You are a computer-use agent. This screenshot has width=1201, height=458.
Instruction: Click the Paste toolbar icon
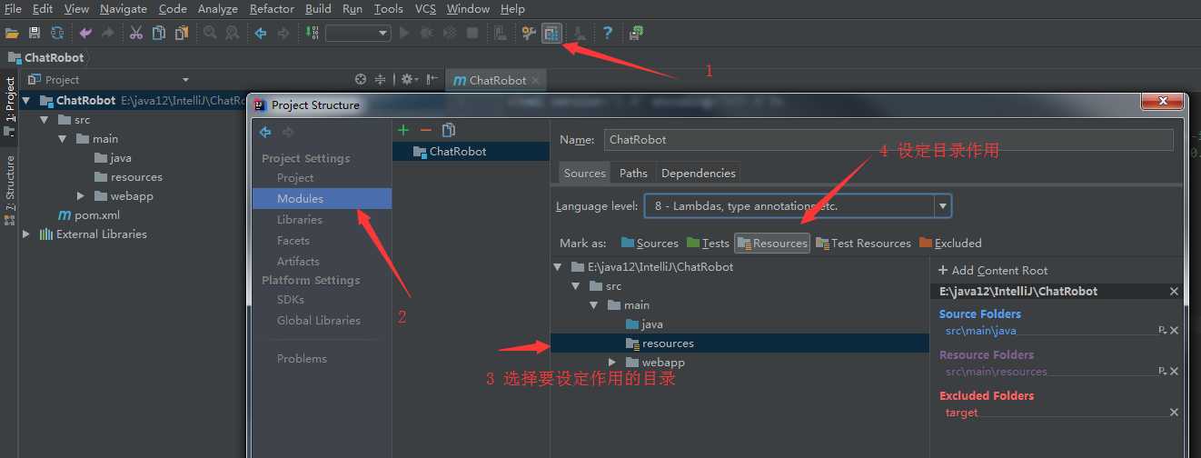(182, 33)
